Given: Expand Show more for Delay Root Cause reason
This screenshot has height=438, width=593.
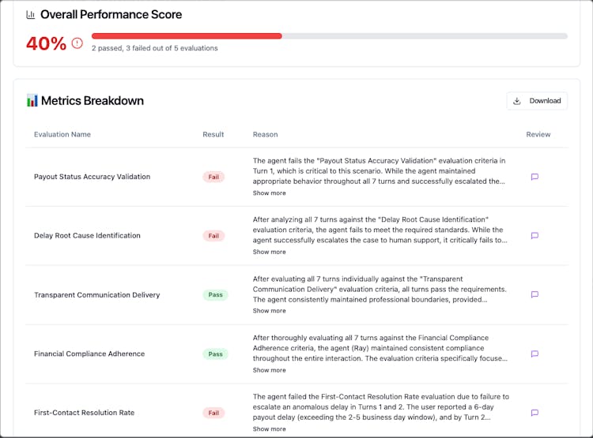Looking at the screenshot, I should (269, 253).
